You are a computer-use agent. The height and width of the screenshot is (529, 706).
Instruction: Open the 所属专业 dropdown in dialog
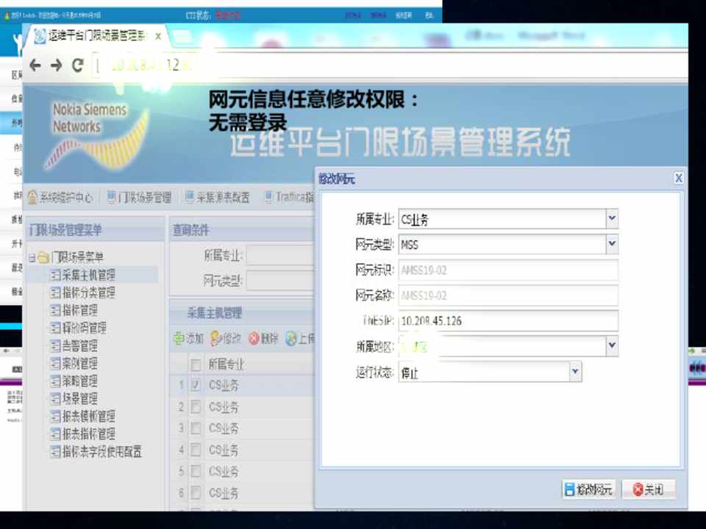611,218
